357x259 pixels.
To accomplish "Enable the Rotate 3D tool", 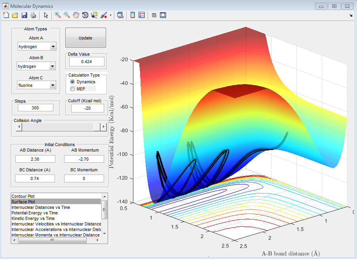I will coord(85,15).
